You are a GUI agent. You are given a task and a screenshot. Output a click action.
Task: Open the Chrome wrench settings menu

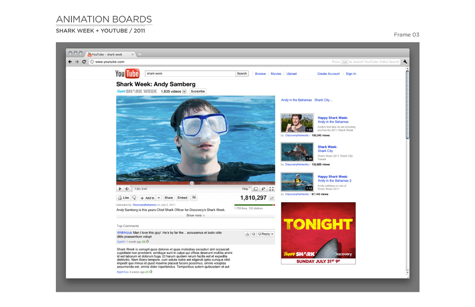pyautogui.click(x=405, y=62)
